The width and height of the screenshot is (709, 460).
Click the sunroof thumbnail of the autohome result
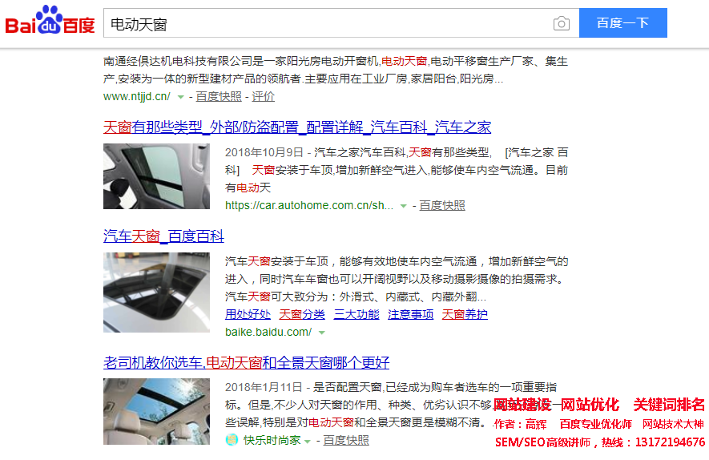tap(156, 176)
